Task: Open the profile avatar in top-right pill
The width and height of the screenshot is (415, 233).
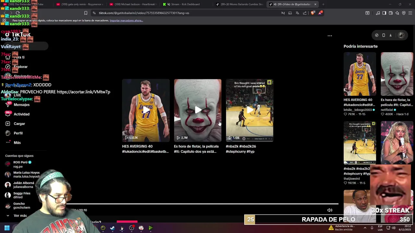Action: click(x=401, y=35)
